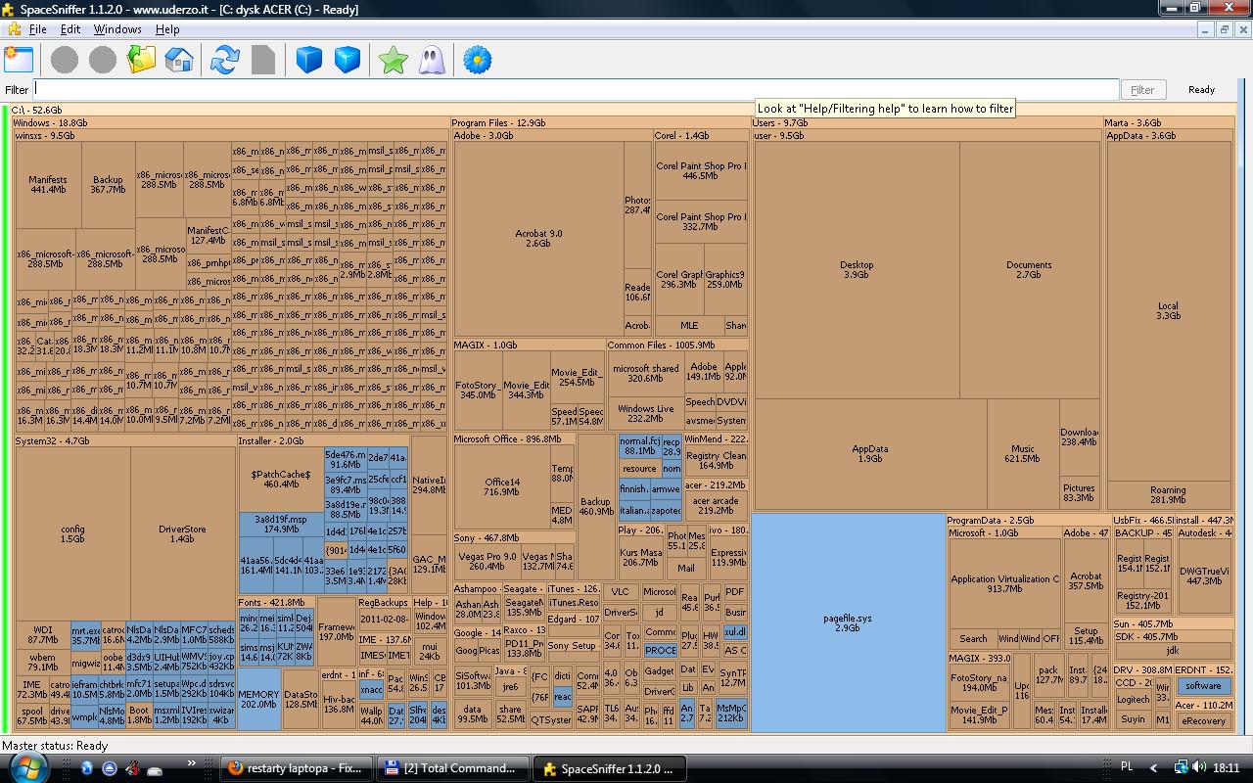Click the Windows Start orb
1253x783 pixels.
26,767
